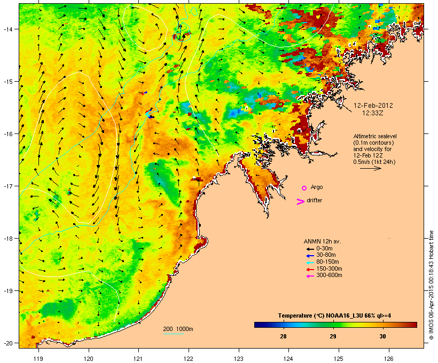
Task: Click the 'and velocity for' caption line
Action: point(372,149)
